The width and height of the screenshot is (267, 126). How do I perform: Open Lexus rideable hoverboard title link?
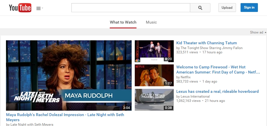[217, 91]
